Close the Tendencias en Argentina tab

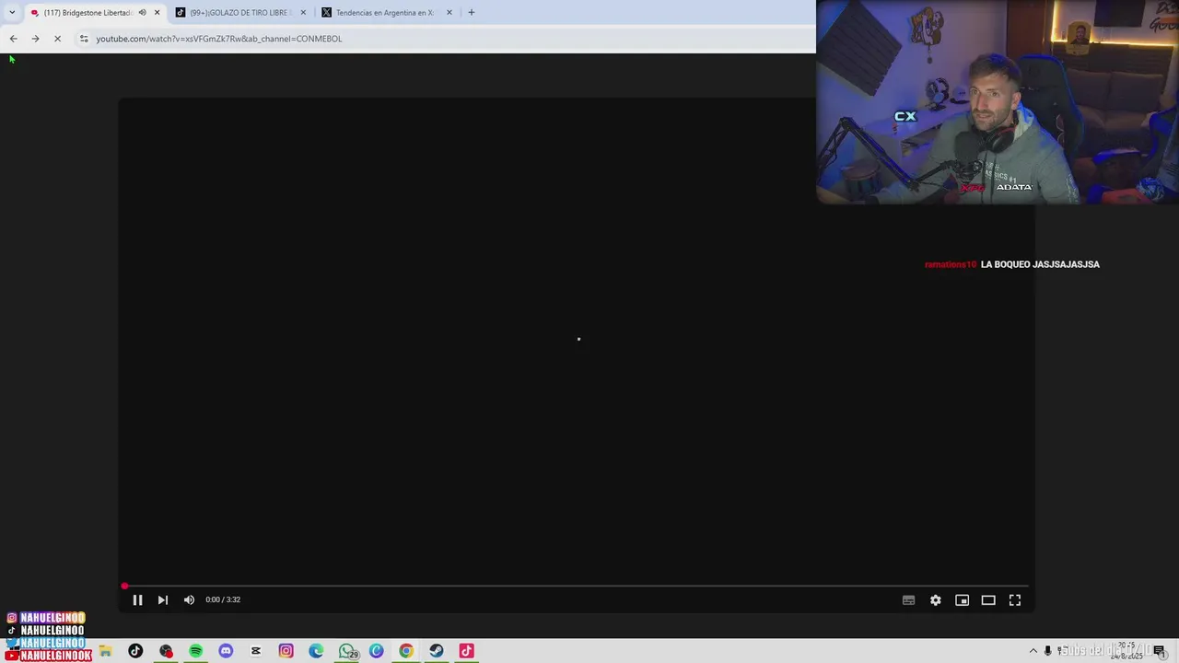click(x=449, y=13)
